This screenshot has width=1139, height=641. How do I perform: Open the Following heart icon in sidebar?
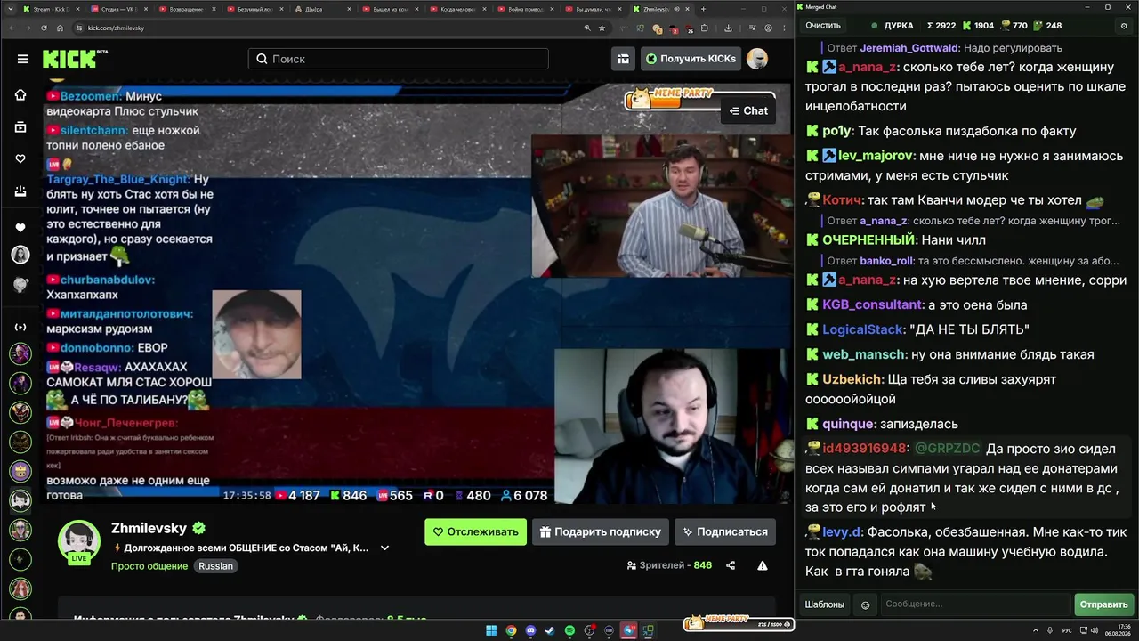click(x=20, y=158)
